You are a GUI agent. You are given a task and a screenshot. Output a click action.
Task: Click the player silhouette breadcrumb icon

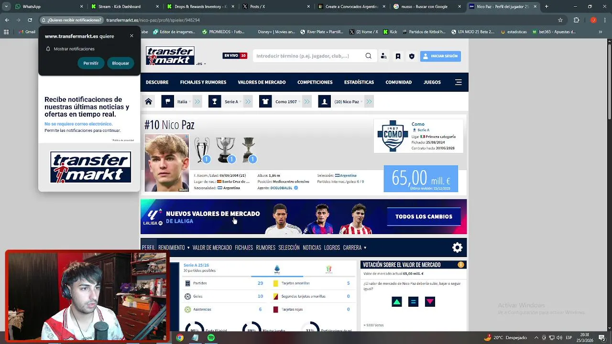point(325,101)
